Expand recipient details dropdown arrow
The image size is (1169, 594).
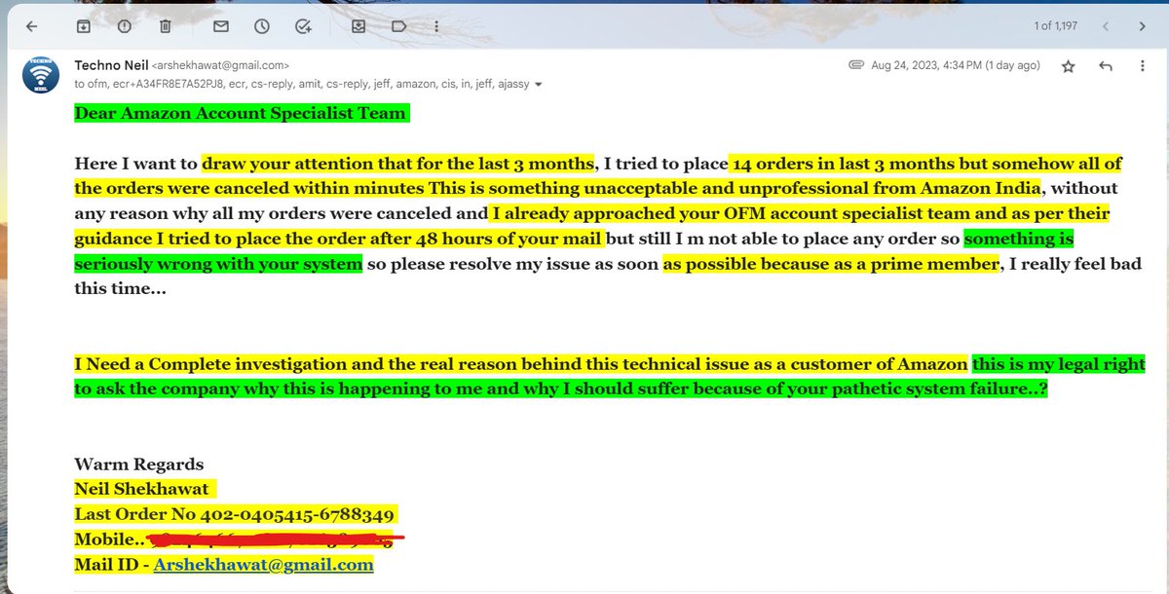[x=539, y=85]
